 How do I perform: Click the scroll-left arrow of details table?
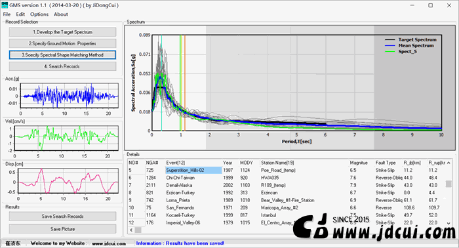tap(131, 230)
